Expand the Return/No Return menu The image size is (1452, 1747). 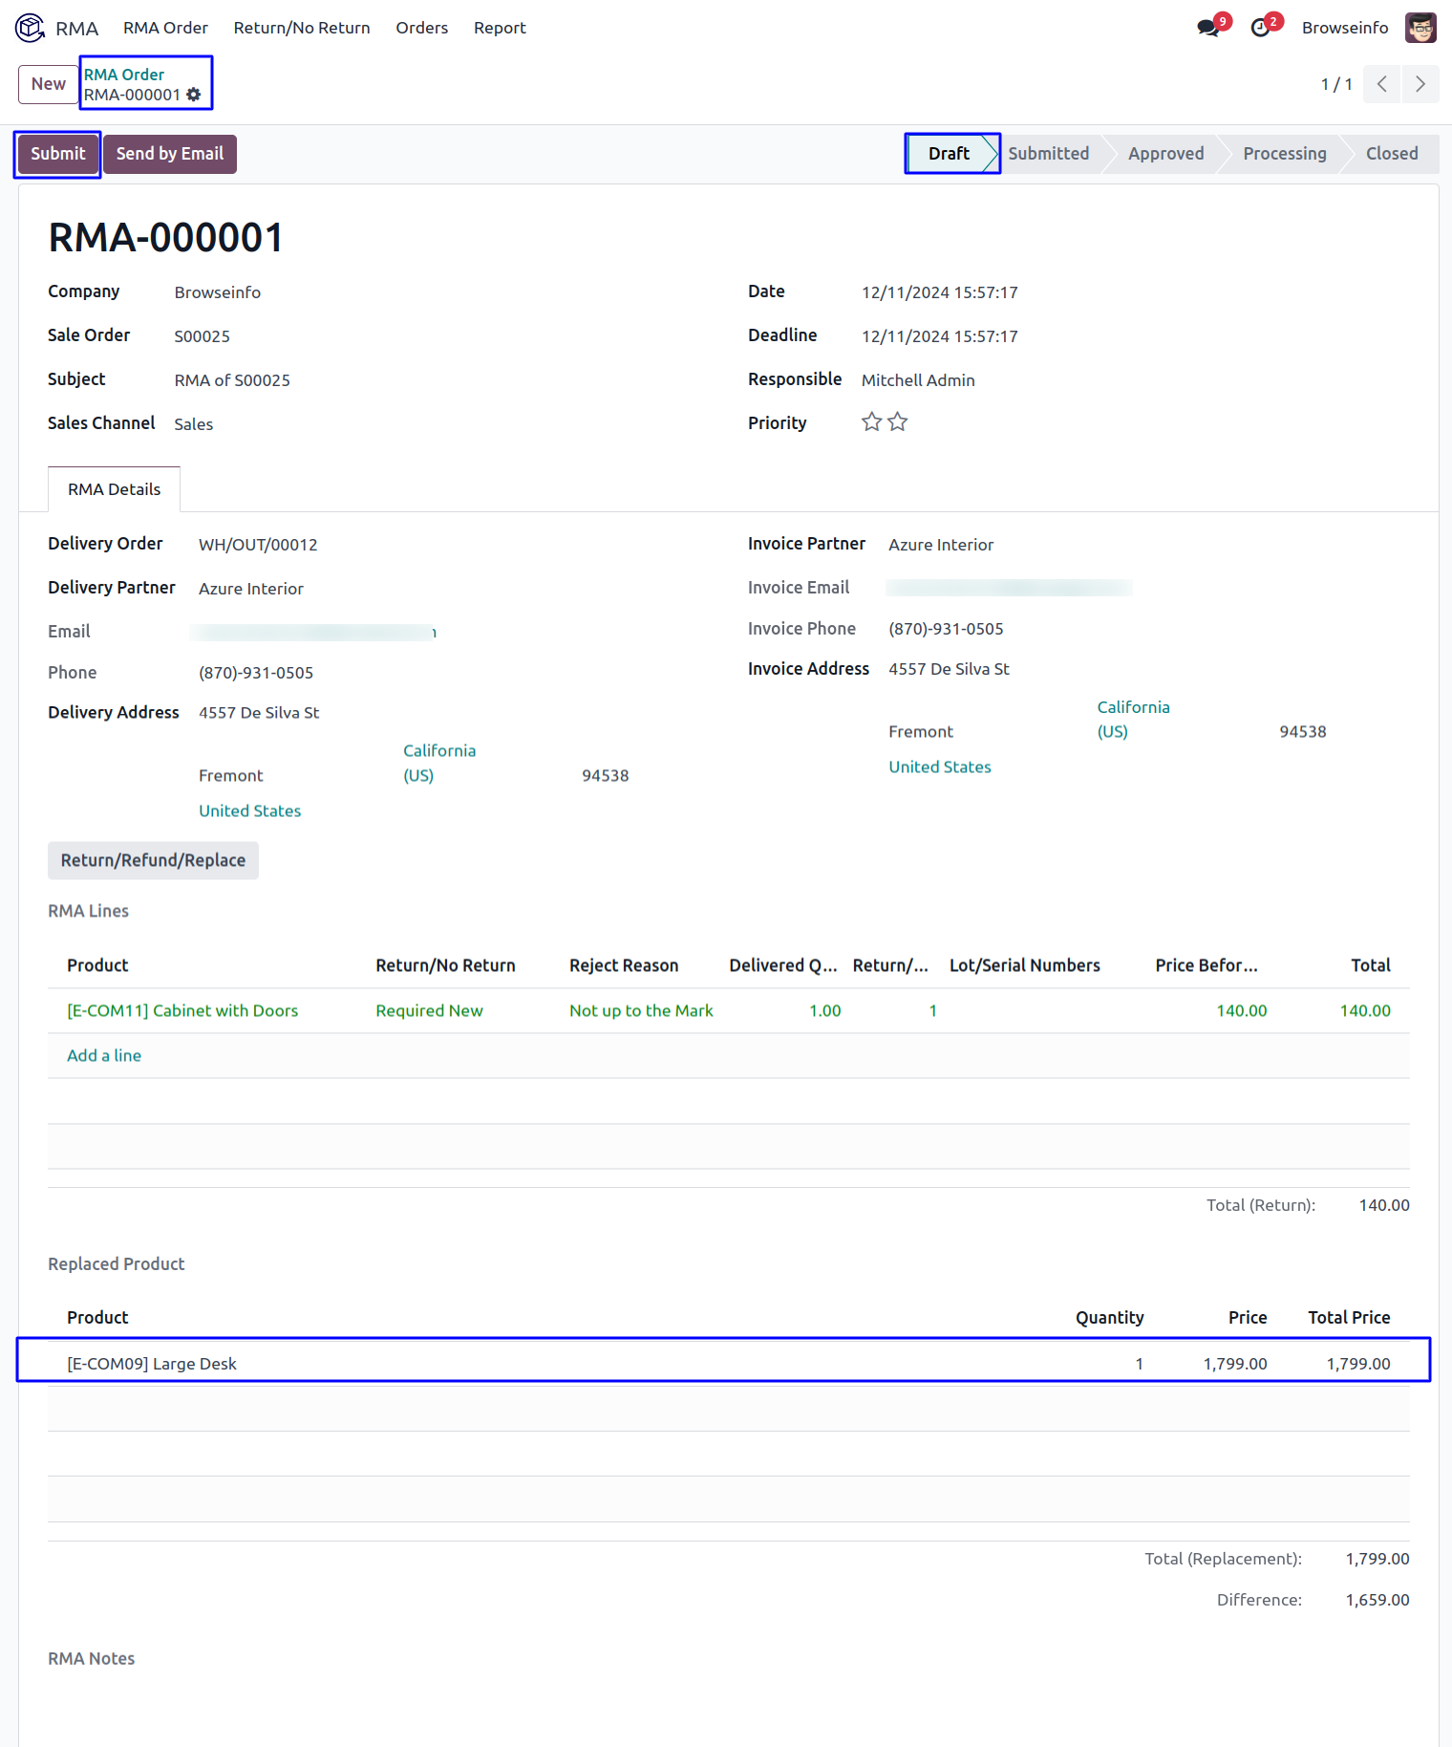pos(302,28)
